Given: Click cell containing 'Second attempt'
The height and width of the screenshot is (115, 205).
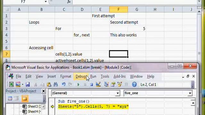Looking at the screenshot, I should pyautogui.click(x=119, y=22).
